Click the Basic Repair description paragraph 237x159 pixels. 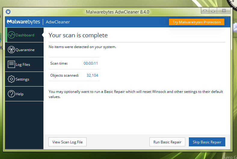pyautogui.click(x=136, y=94)
